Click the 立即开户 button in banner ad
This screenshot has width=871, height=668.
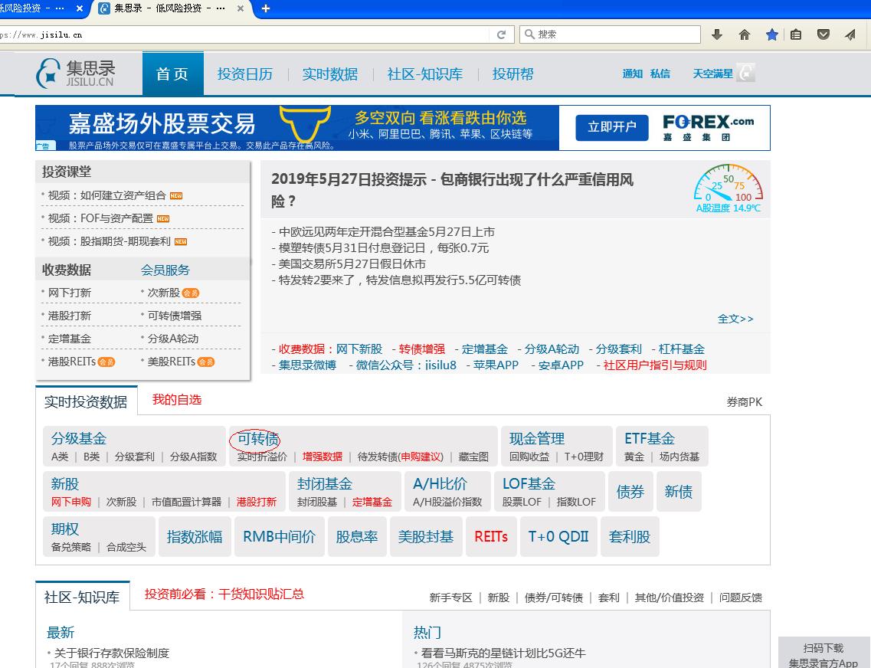(612, 127)
